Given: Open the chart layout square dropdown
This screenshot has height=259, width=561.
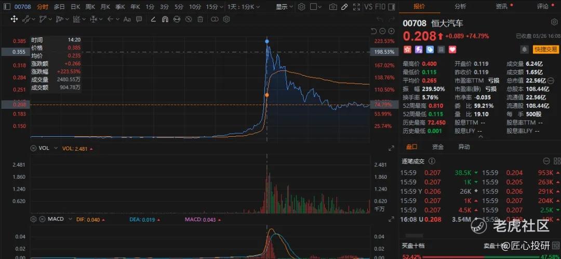Looking at the screenshot, I should point(316,7).
